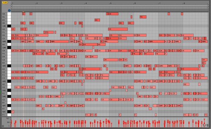Click the 1/8 grid size label
211x129 pixels.
pyautogui.click(x=205, y=125)
